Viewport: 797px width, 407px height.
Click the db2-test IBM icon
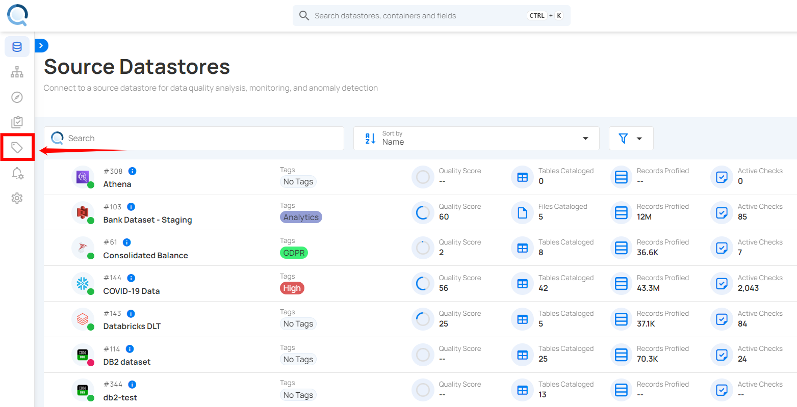[83, 390]
